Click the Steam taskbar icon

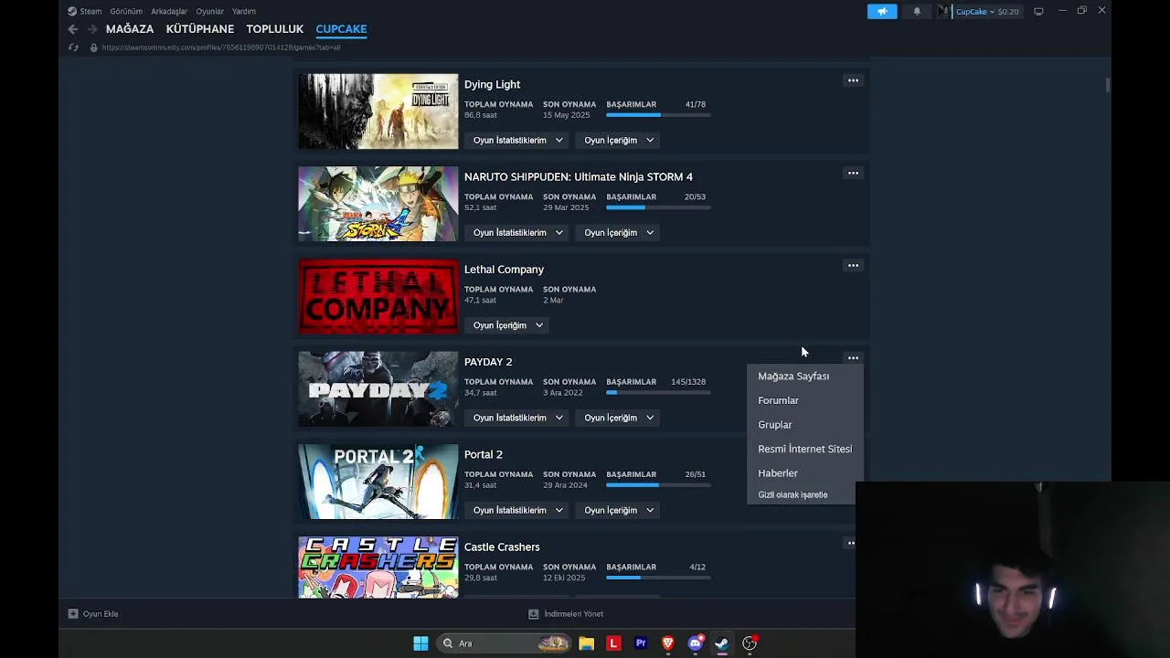tap(722, 643)
